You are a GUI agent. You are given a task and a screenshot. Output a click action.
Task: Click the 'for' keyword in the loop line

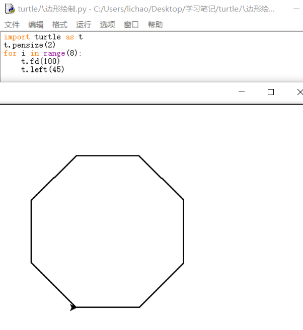pyautogui.click(x=10, y=53)
